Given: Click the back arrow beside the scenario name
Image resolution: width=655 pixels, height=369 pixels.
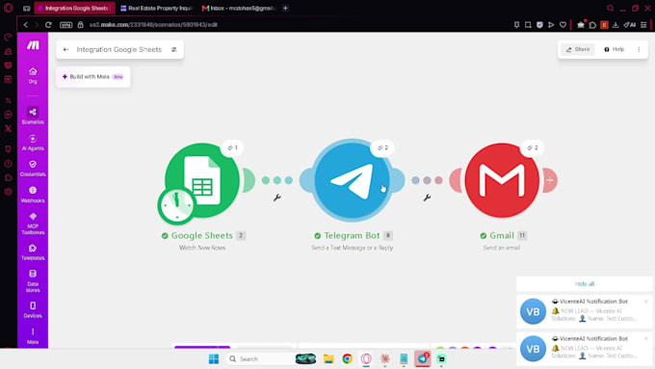Looking at the screenshot, I should [65, 49].
